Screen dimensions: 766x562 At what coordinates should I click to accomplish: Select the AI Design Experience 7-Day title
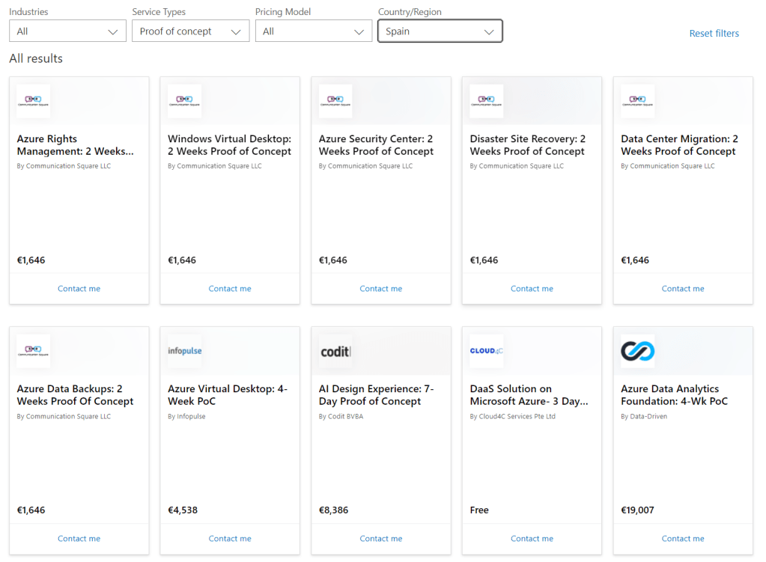coord(376,395)
